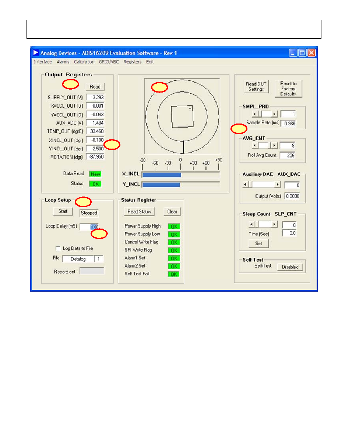Click Auxiliary DAC scrollbar right arrow
This screenshot has height=438, width=338.
coord(277,184)
